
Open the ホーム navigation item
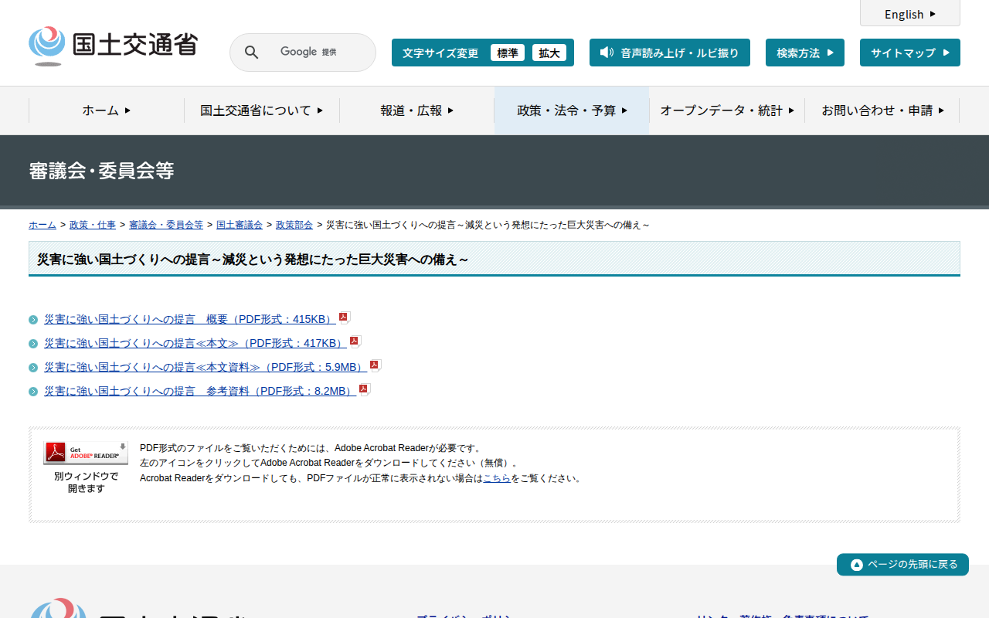[107, 110]
